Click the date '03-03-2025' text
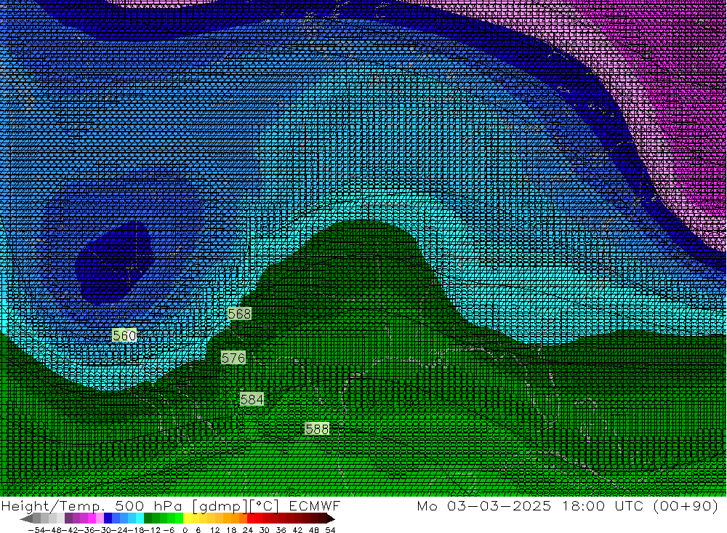The image size is (727, 533). [499, 505]
